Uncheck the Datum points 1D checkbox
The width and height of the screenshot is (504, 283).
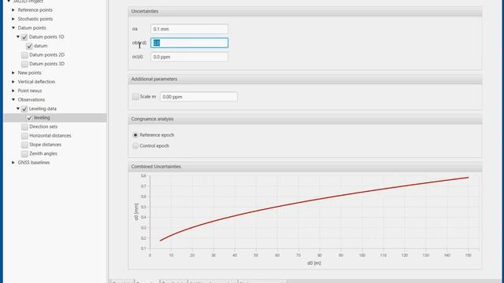point(24,37)
